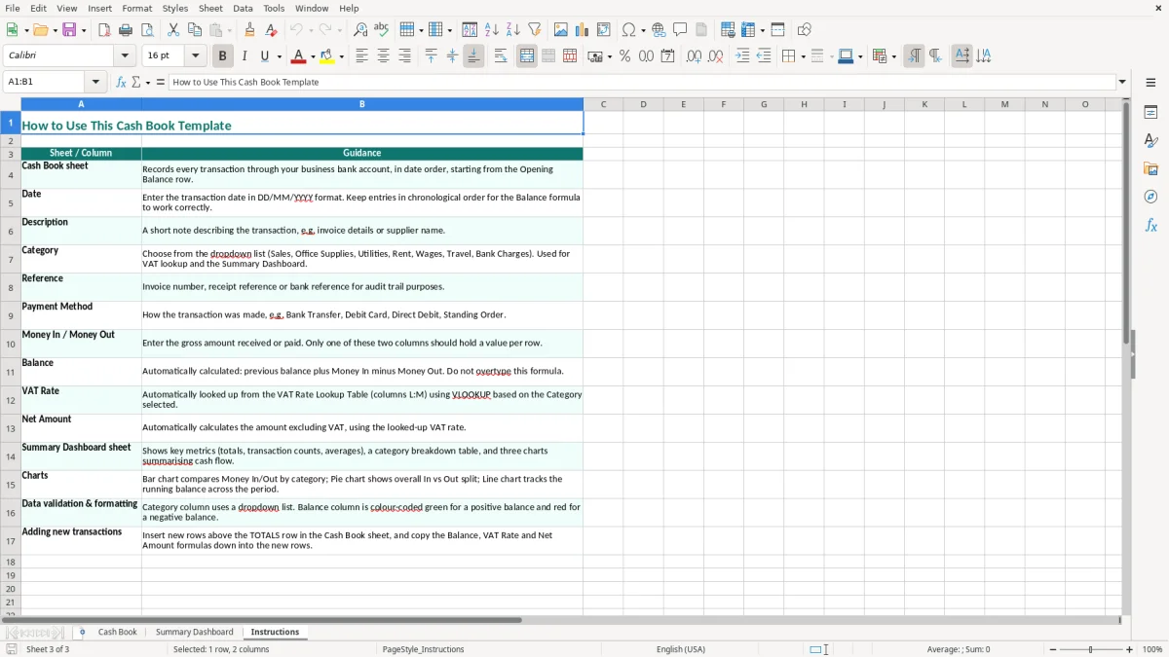Open Function Wizard beside formula bar
The height and width of the screenshot is (657, 1169).
tap(122, 83)
